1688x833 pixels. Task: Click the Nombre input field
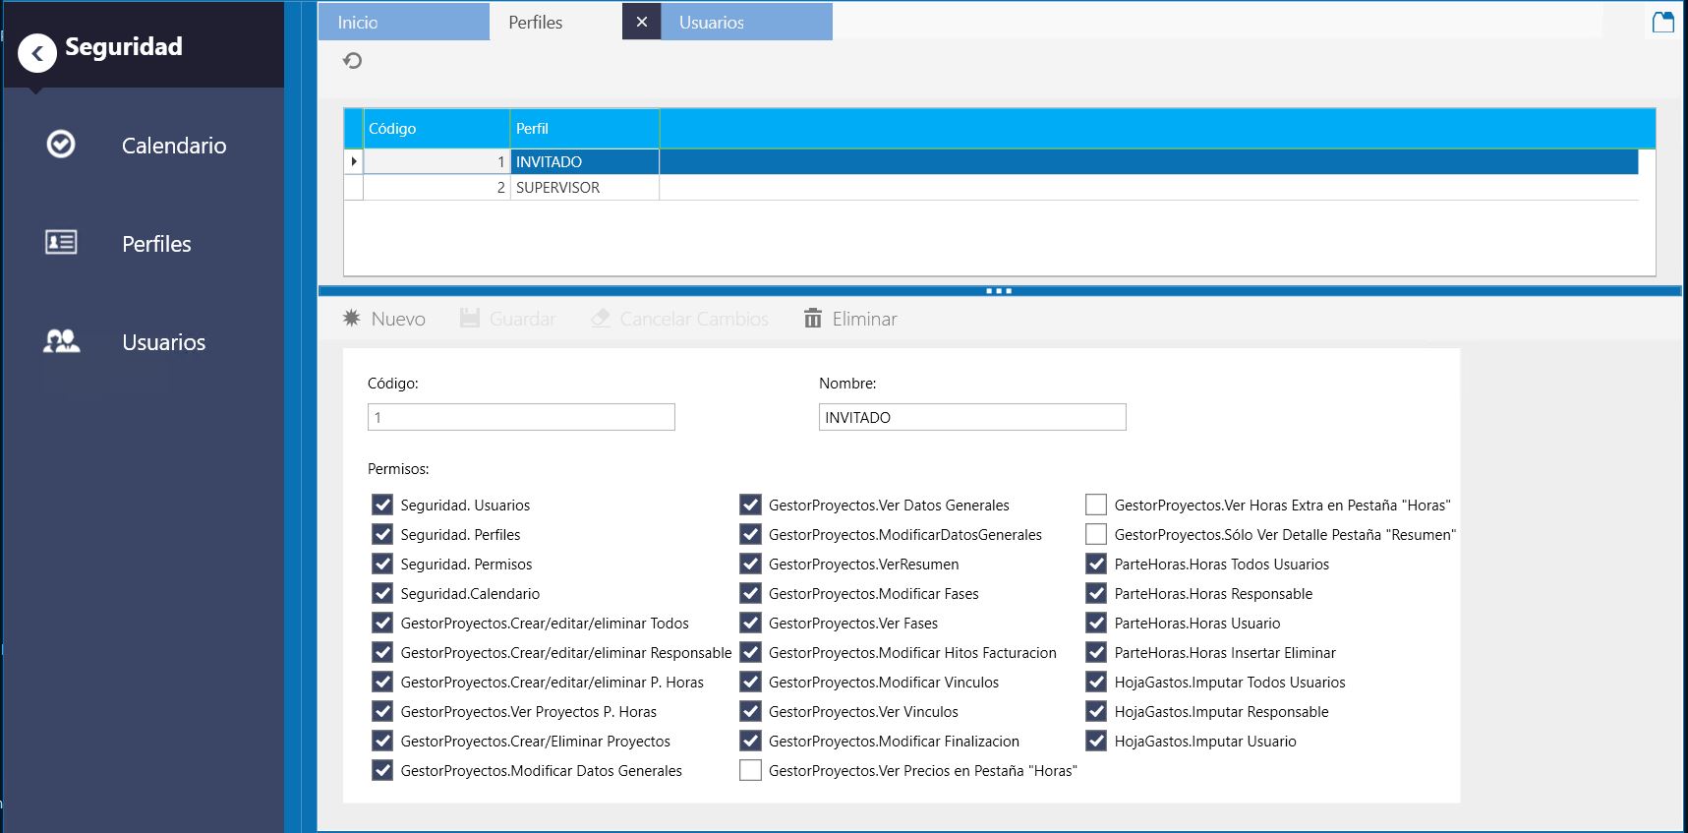point(971,417)
